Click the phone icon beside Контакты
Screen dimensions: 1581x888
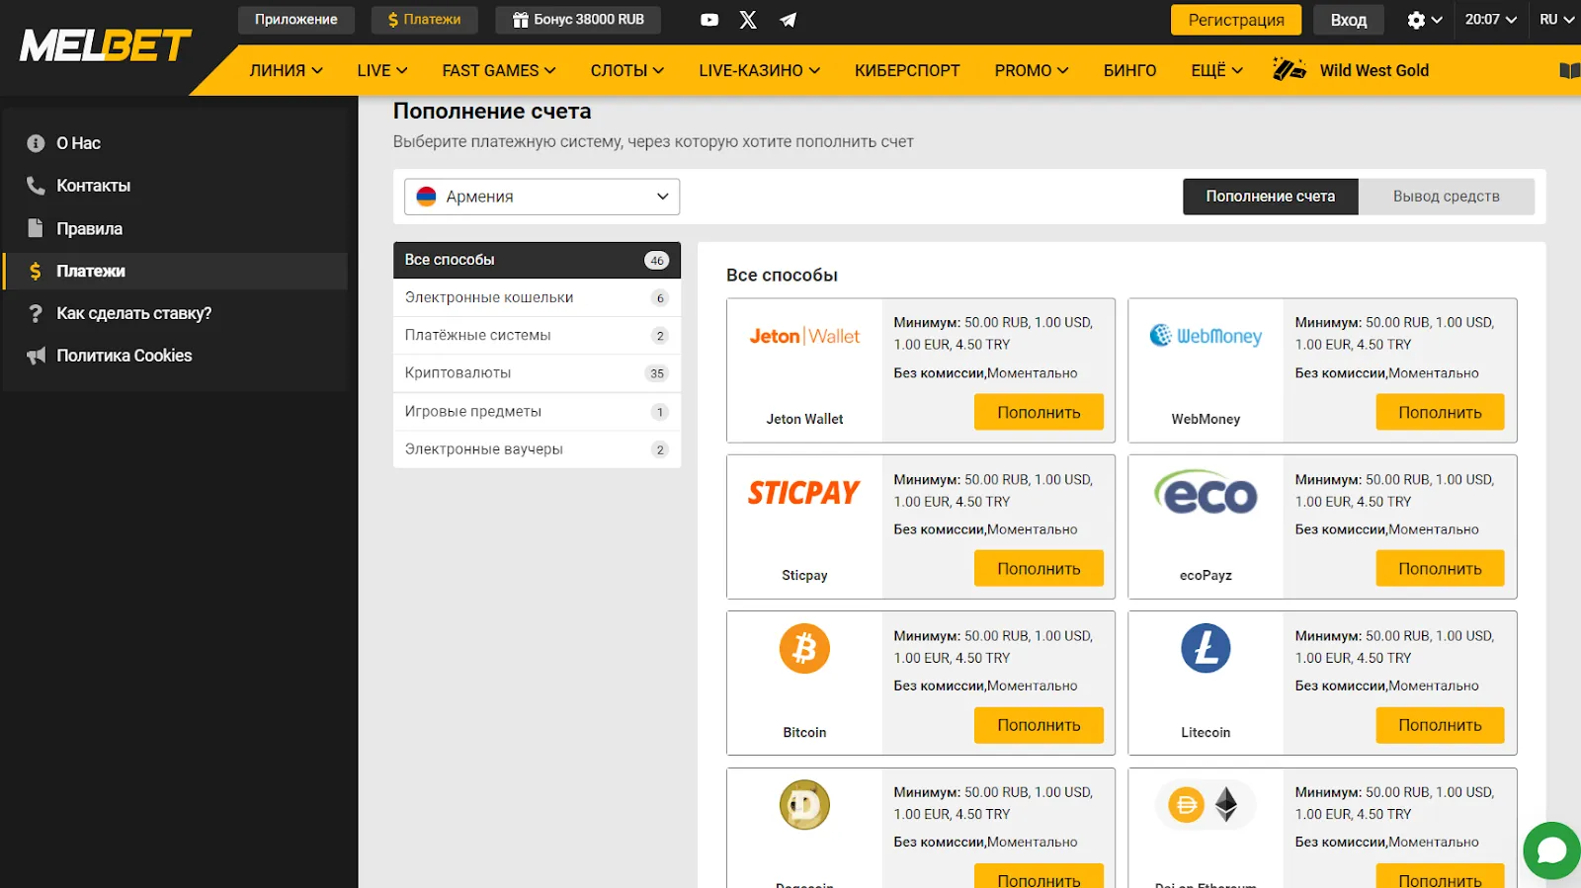tap(36, 186)
